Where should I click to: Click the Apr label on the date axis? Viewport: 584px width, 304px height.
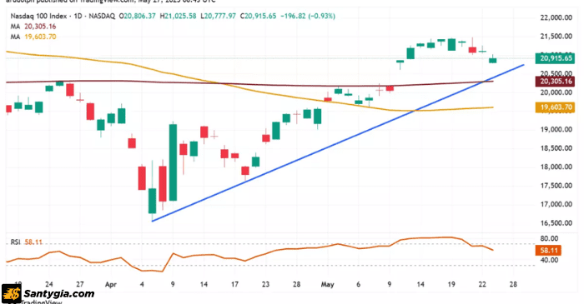click(x=111, y=285)
